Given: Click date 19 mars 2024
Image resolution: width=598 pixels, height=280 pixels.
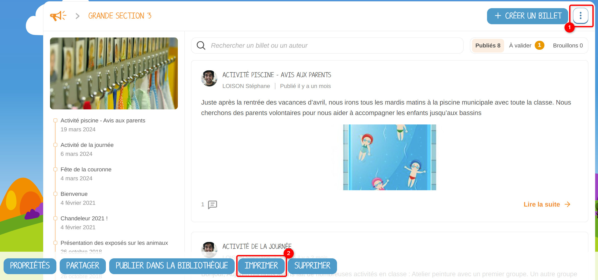Looking at the screenshot, I should 78,130.
